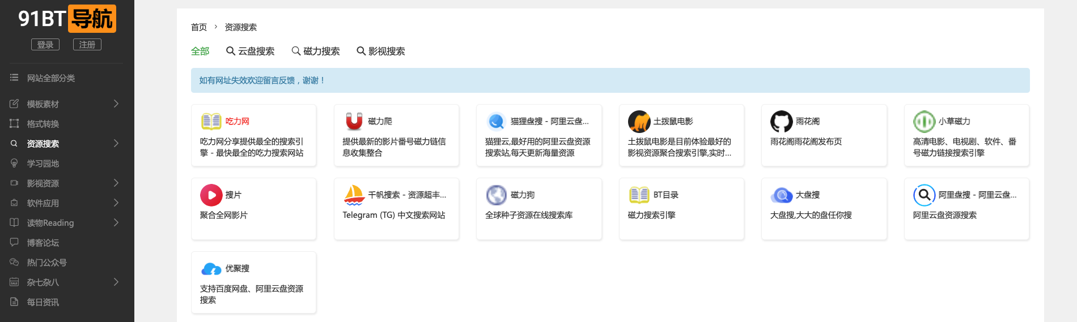Open the 土拨鼠电影 title link
This screenshot has height=322, width=1077.
673,121
